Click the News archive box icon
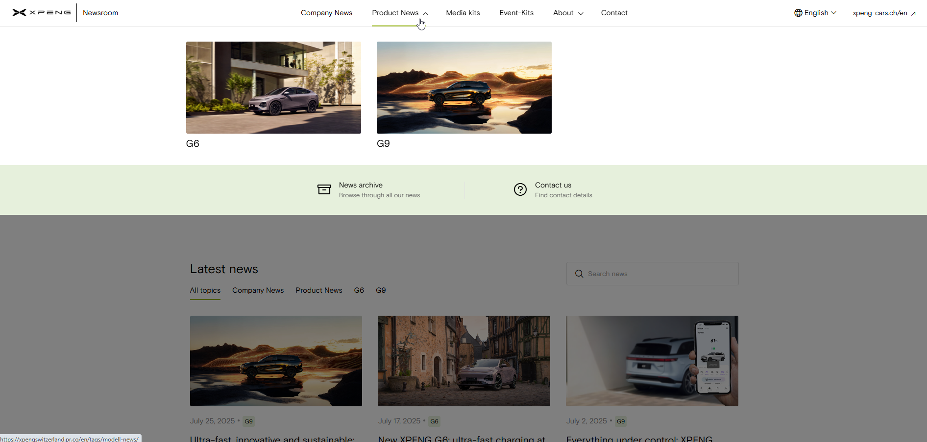This screenshot has height=442, width=927. [324, 189]
